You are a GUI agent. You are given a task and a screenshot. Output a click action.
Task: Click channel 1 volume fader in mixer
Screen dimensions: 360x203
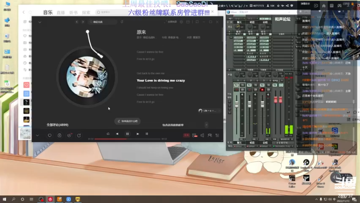(x=237, y=104)
